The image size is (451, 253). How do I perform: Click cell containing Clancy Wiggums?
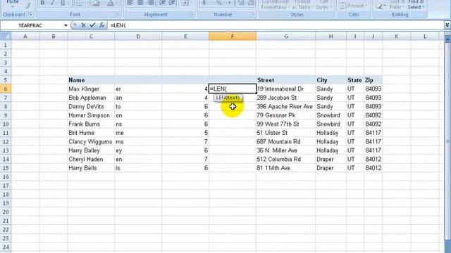pyautogui.click(x=91, y=141)
